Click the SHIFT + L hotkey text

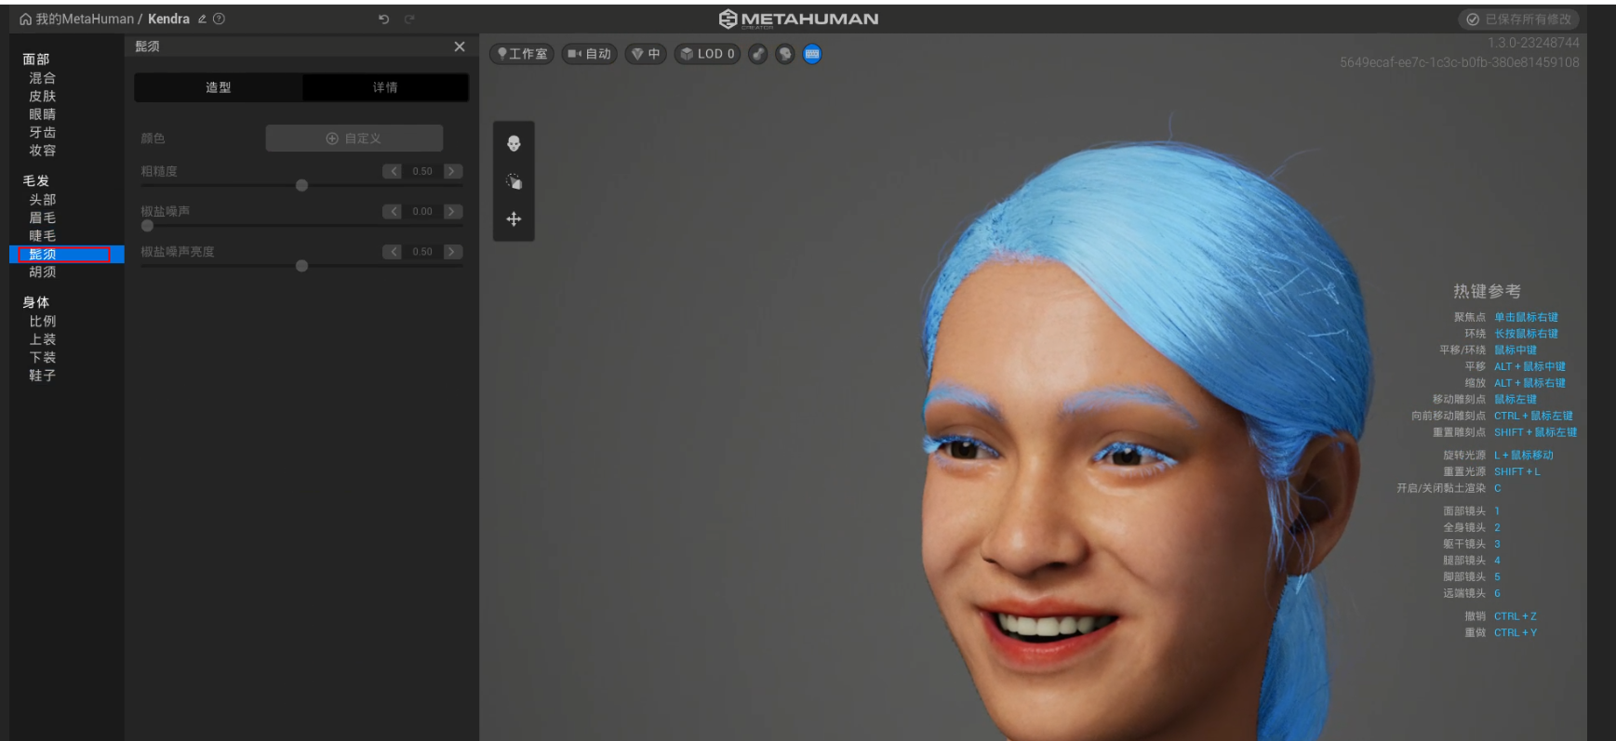click(x=1517, y=471)
